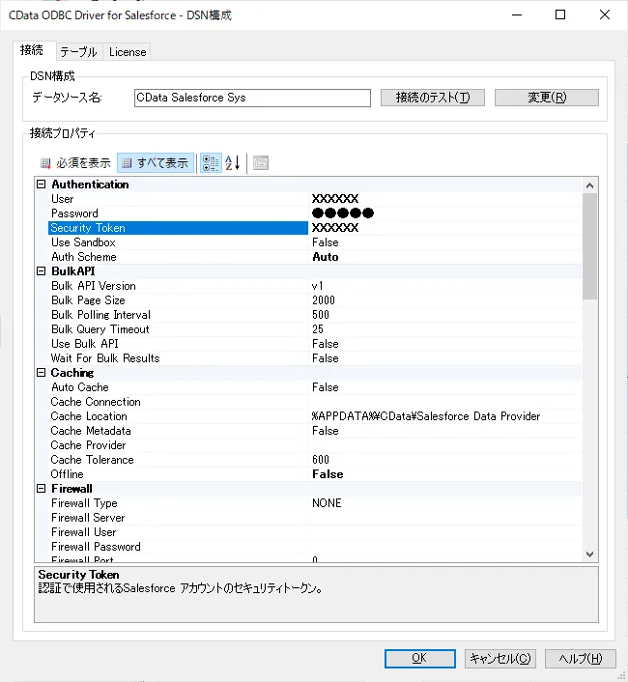Collapse the BulkAPI category

pos(42,271)
